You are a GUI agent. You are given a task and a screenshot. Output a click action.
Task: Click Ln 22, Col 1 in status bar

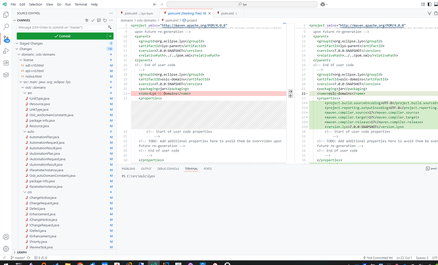[404, 258]
